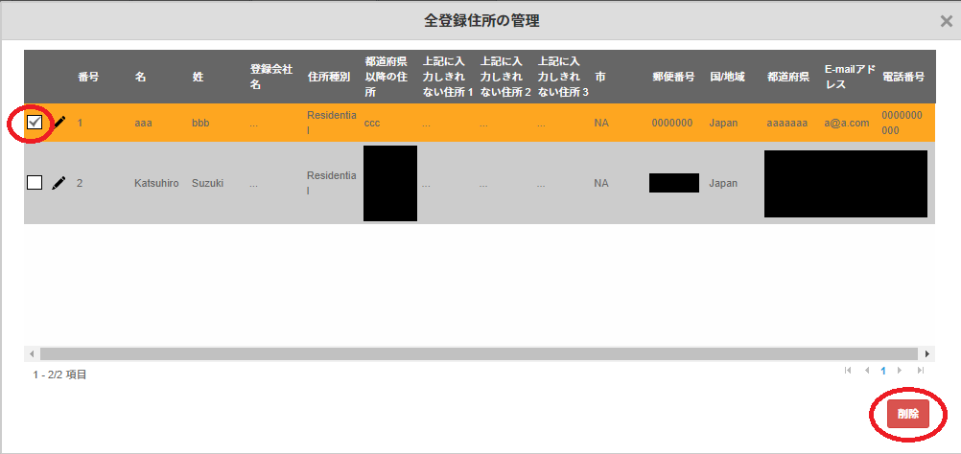Click the red 削除 delete button
Viewport: 961px width, 454px height.
point(908,414)
